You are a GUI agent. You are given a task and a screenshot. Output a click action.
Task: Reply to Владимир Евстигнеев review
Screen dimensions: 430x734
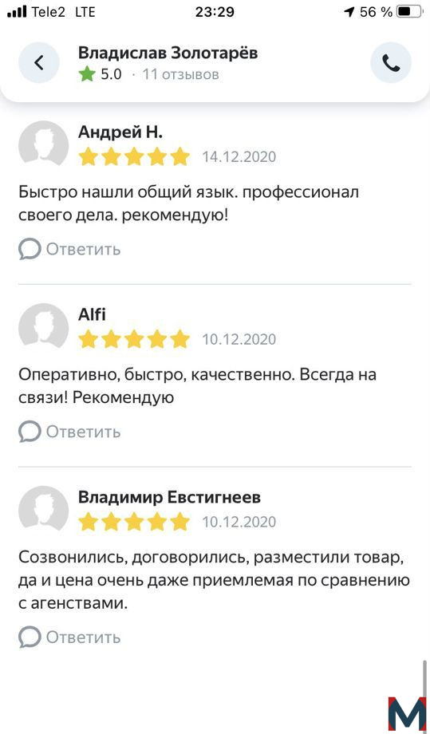tap(69, 637)
